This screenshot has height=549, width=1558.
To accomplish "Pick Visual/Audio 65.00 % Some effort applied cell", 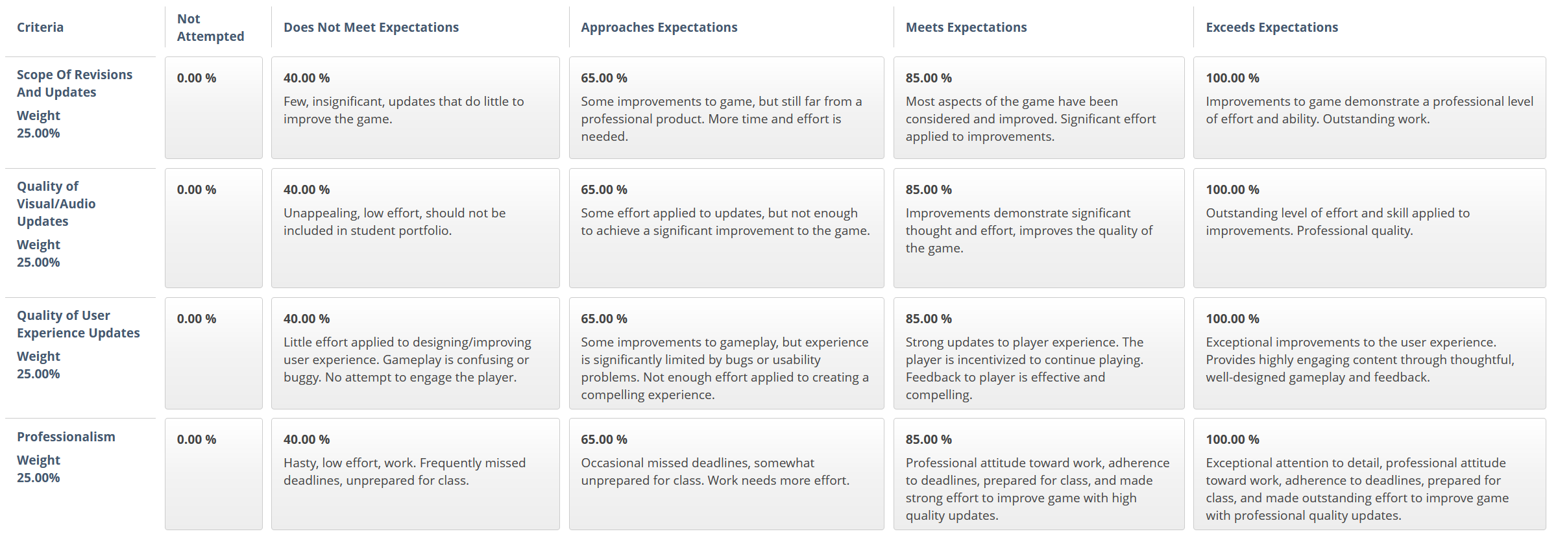I will tap(726, 228).
